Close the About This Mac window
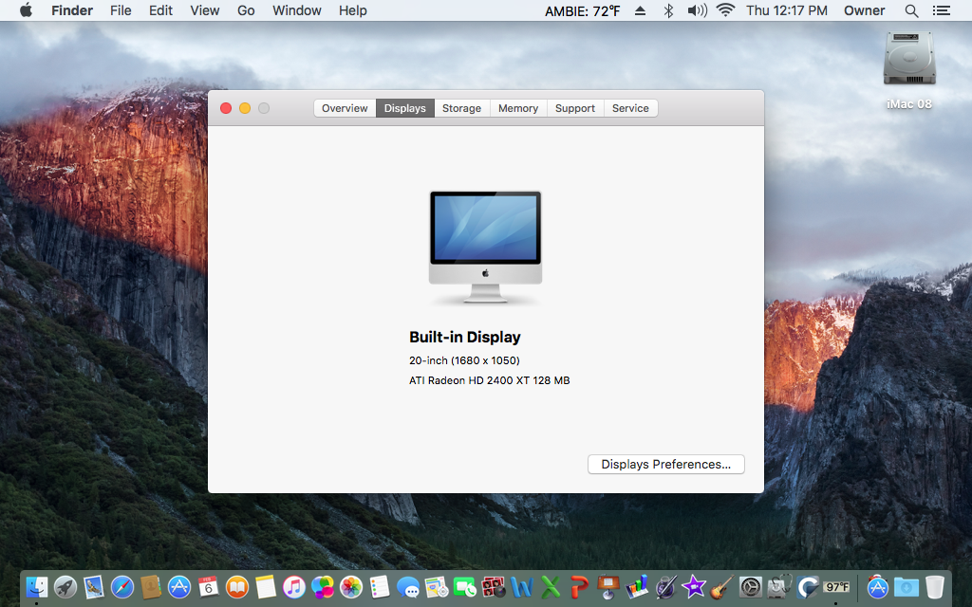The width and height of the screenshot is (972, 607). click(x=226, y=108)
